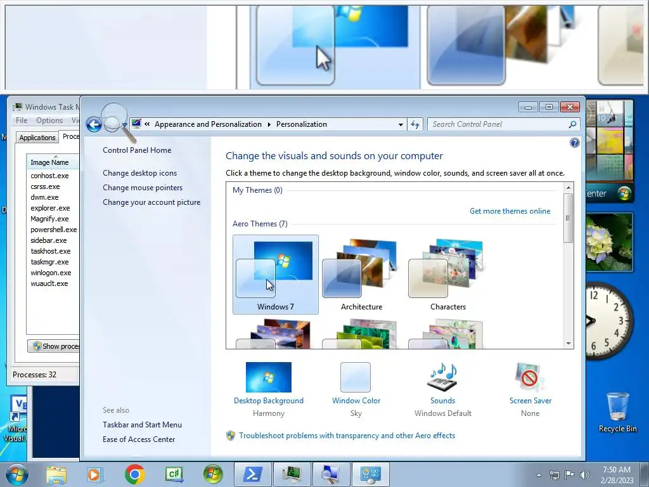Open the Sounds music notes icon

click(x=442, y=377)
